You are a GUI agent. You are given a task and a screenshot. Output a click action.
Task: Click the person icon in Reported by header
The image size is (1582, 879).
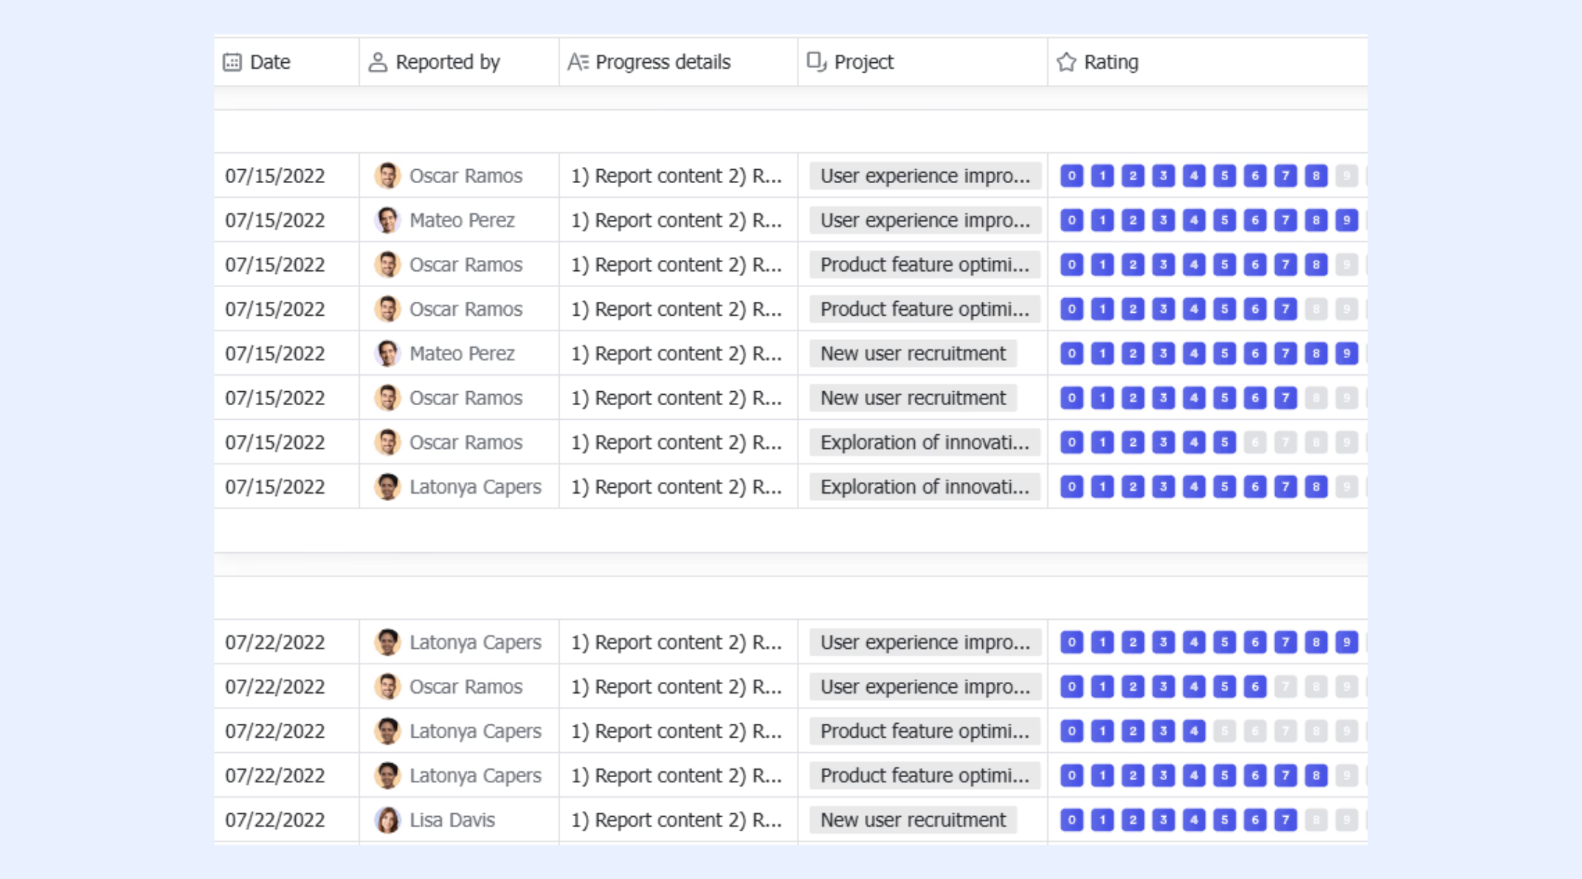pyautogui.click(x=378, y=62)
